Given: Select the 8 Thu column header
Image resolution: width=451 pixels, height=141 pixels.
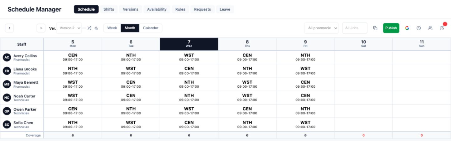Looking at the screenshot, I should (247, 44).
